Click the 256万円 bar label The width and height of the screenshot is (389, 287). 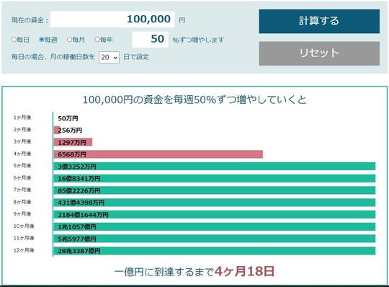coord(70,130)
